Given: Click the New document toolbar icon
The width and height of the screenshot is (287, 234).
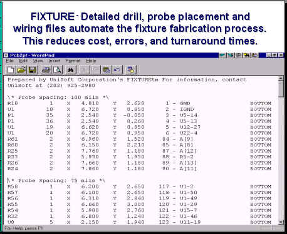Looking at the screenshot, I should tap(10, 70).
